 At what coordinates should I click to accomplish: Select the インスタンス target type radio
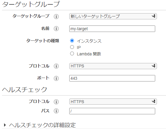tap(72, 41)
